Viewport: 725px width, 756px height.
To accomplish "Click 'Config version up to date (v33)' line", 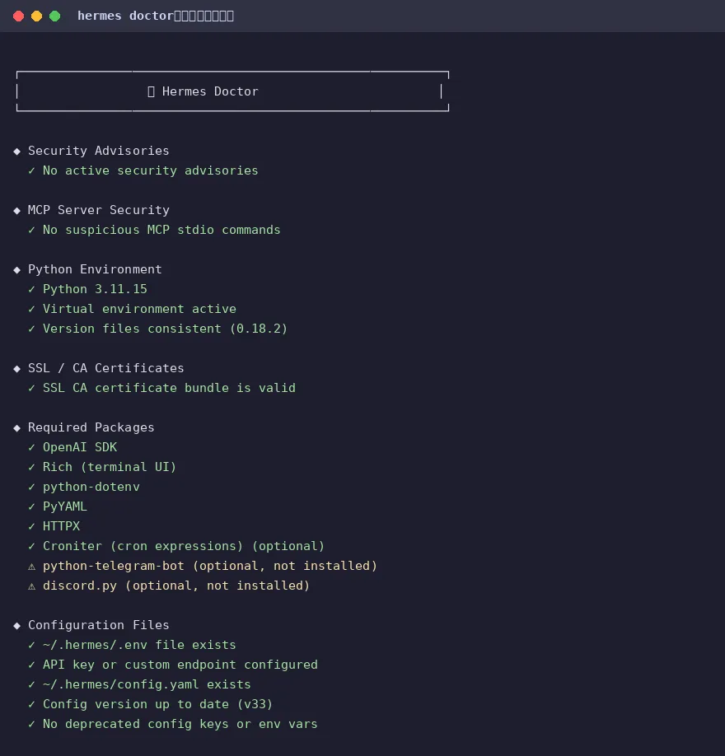I will pyautogui.click(x=157, y=704).
